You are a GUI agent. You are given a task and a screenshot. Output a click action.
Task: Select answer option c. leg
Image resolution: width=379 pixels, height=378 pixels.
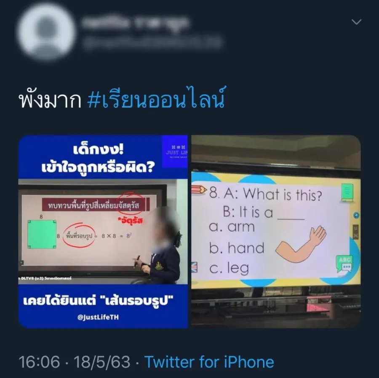(229, 268)
